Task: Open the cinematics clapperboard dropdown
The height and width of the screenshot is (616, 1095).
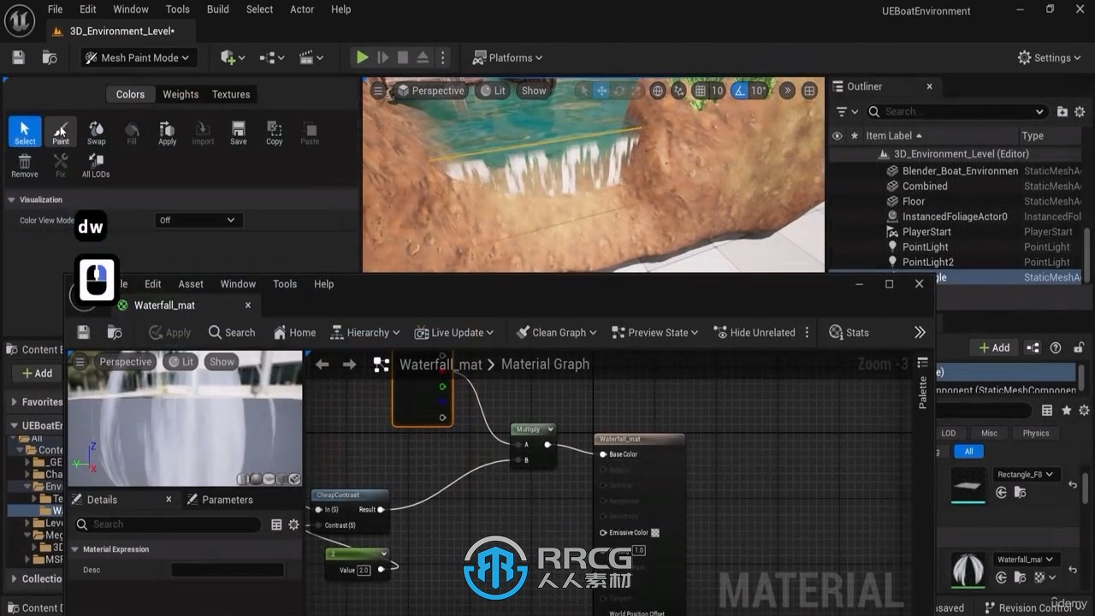Action: tap(311, 57)
